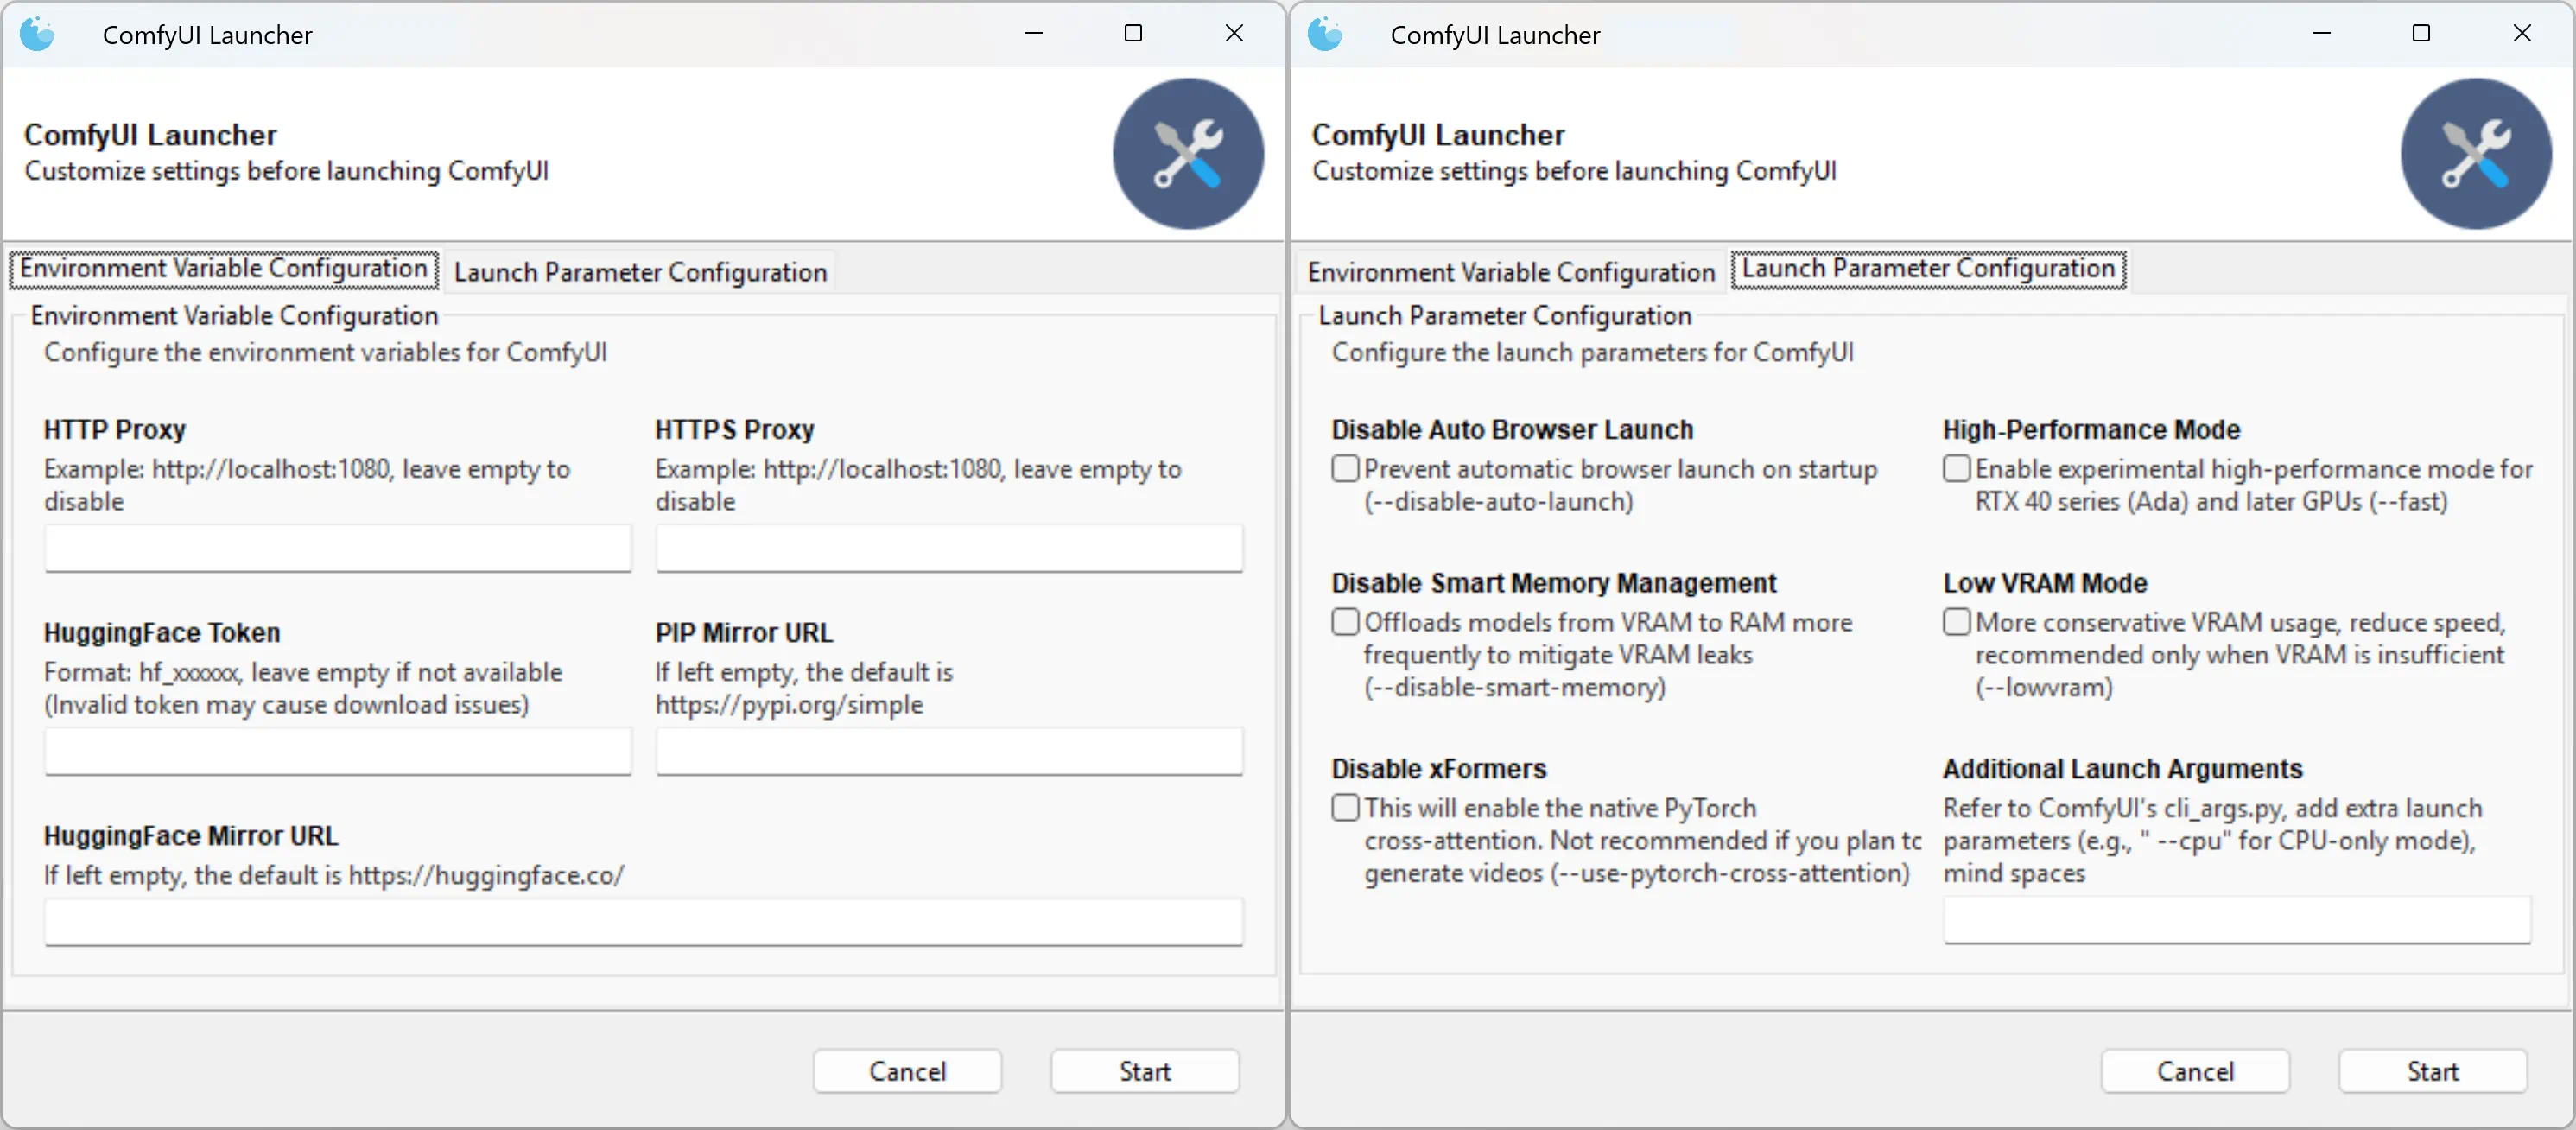The width and height of the screenshot is (2576, 1130).
Task: Maximize the right ComfyUI Launcher window
Action: click(x=2421, y=34)
